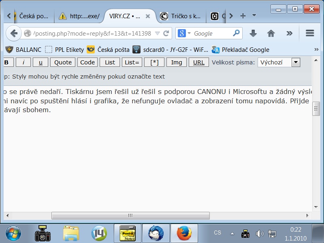This screenshot has width=324, height=243.
Task: Expand the toolbar overflow chevron
Action: tap(289, 33)
